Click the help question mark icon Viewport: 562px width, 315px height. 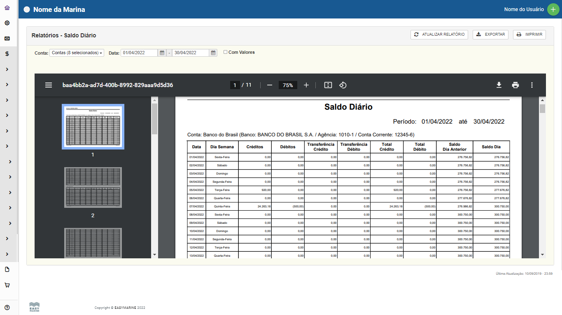[x=7, y=307]
